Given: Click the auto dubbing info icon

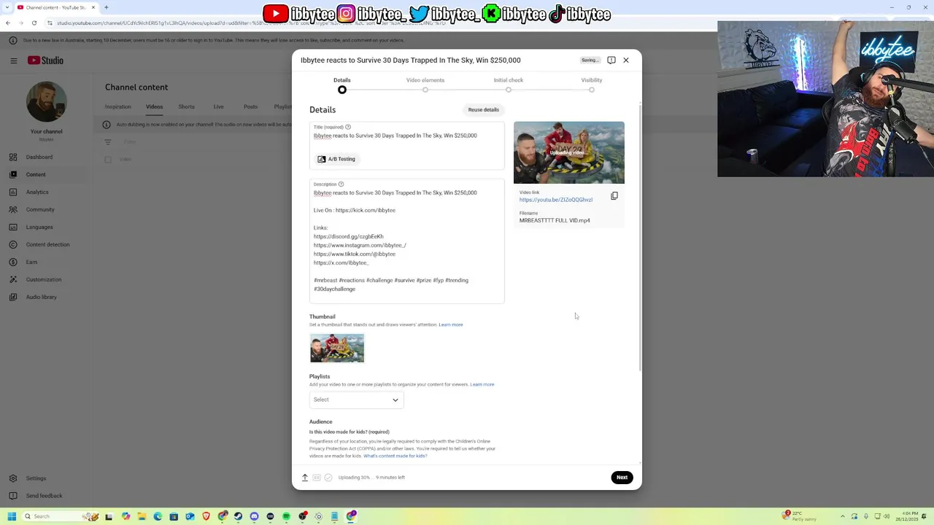Looking at the screenshot, I should (107, 125).
